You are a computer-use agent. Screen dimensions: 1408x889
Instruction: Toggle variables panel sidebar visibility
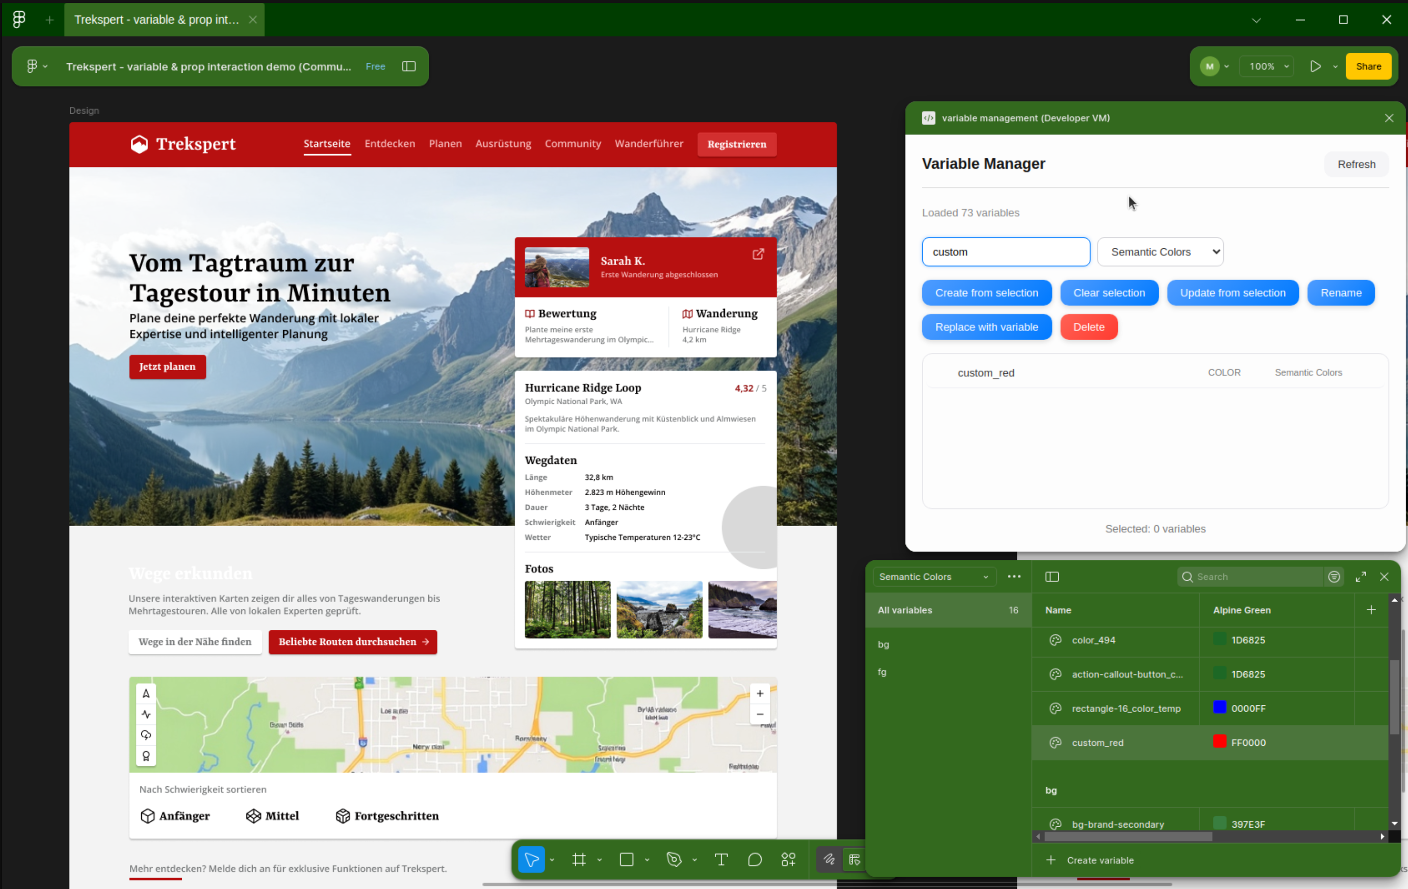coord(1052,577)
